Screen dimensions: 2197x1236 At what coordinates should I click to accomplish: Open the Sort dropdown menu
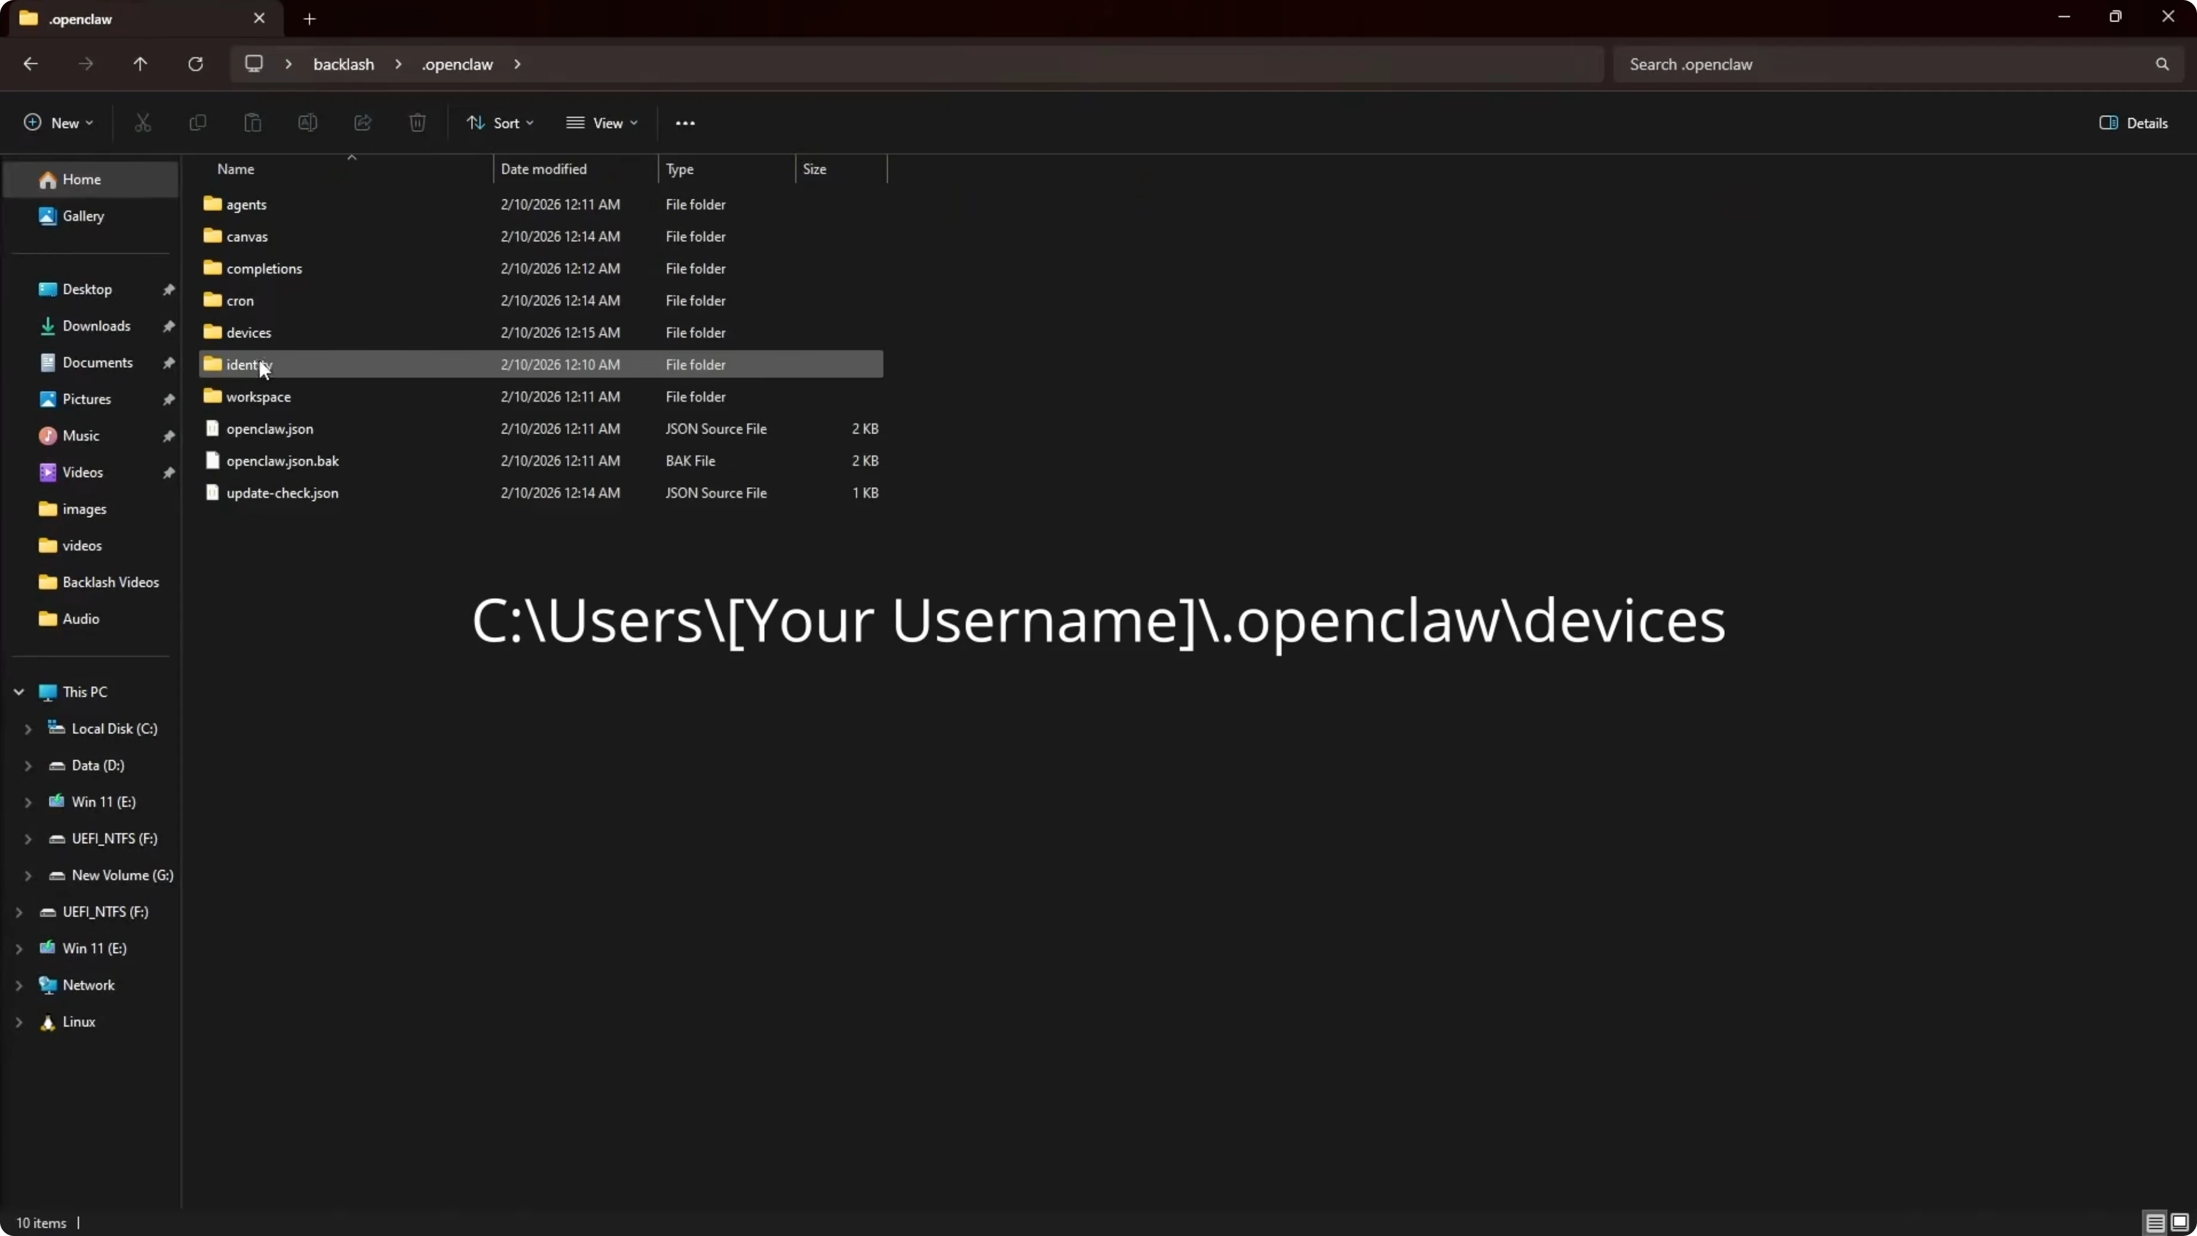click(501, 123)
